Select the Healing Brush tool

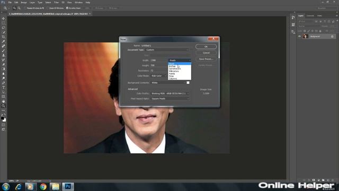[x=3, y=46]
